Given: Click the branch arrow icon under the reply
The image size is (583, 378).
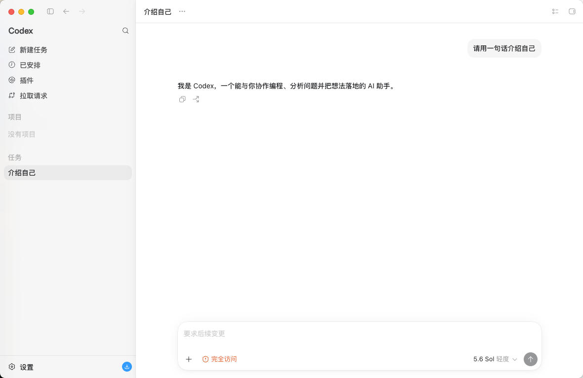Looking at the screenshot, I should 196,99.
